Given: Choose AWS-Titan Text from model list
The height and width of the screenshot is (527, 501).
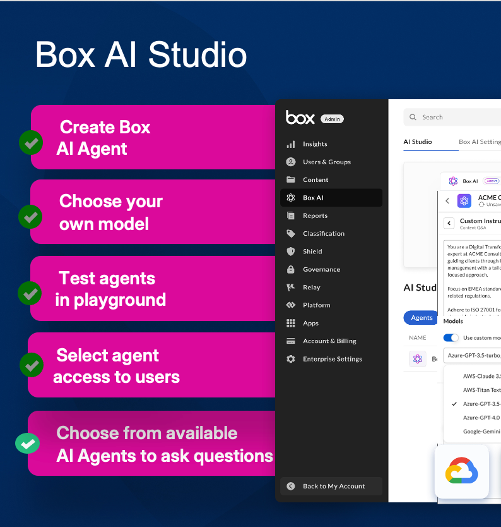Looking at the screenshot, I should 482,390.
